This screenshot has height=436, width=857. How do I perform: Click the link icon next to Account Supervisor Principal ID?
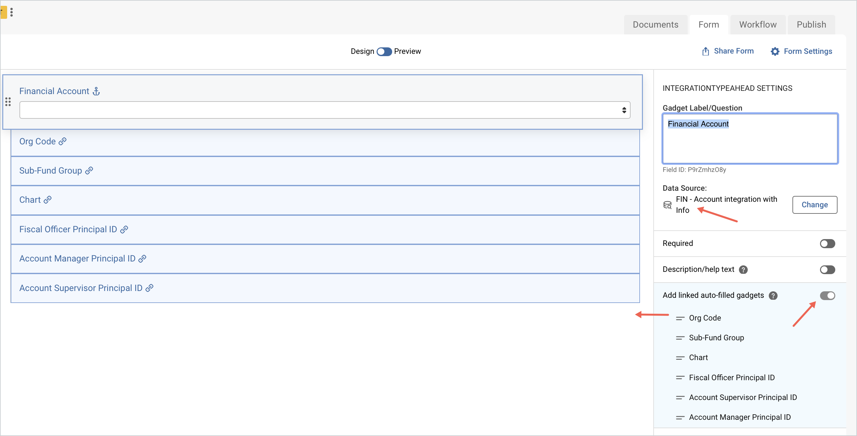click(150, 288)
